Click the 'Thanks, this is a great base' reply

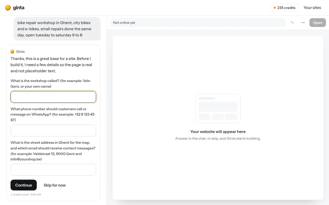[x=51, y=65]
